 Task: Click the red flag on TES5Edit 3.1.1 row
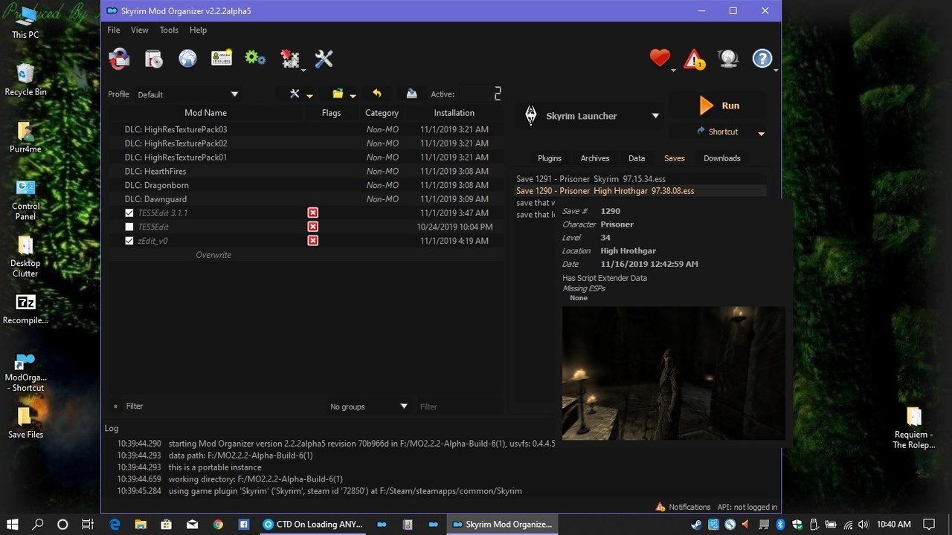(313, 213)
